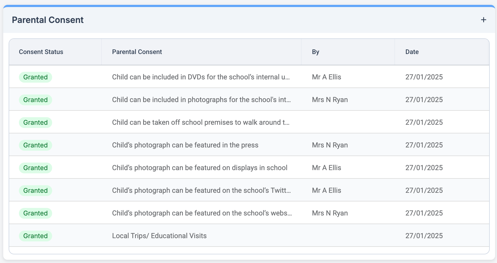Screen dimensions: 497x263
Task: Click Granted badge for school displays photograph
Action: click(x=35, y=168)
